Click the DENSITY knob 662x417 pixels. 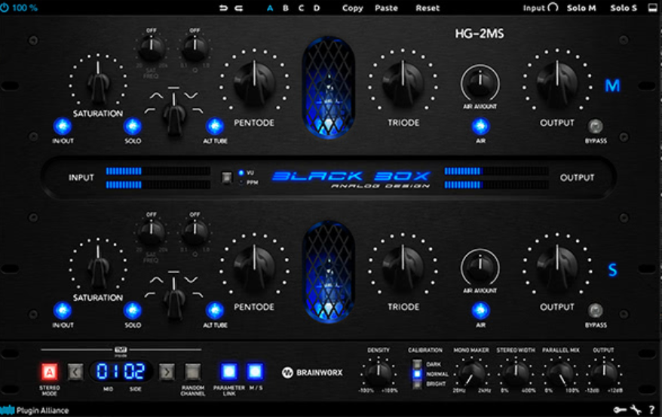(x=378, y=372)
